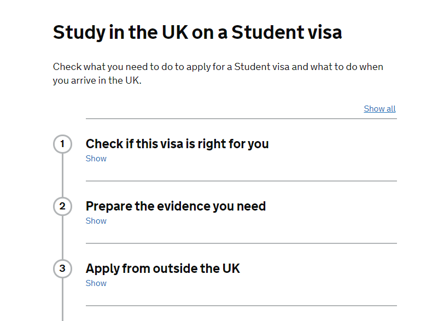Expand the Check if this visa is right for you section
The height and width of the screenshot is (321, 444).
tap(177, 144)
